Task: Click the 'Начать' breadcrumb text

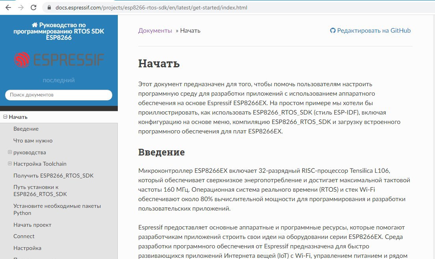Action: (x=190, y=30)
